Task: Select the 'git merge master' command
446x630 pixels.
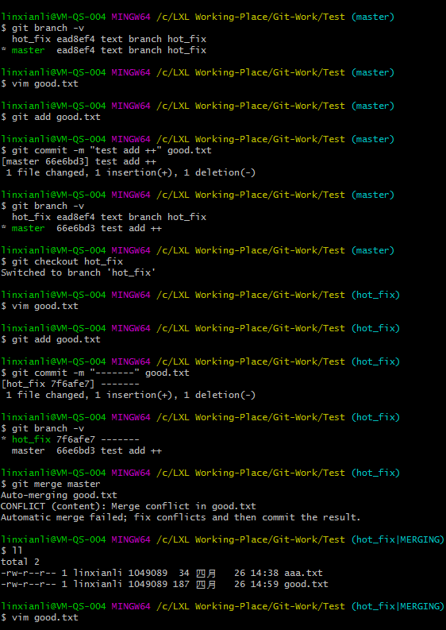Action: click(x=56, y=484)
